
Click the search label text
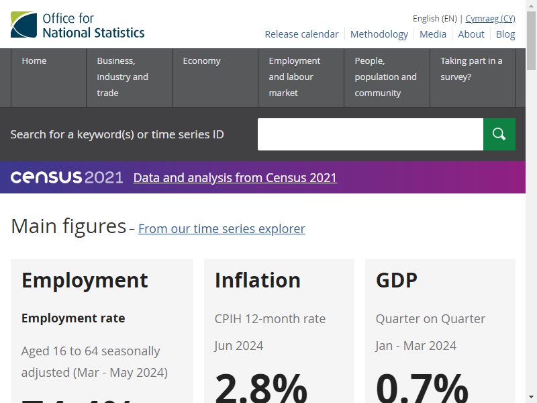click(117, 134)
